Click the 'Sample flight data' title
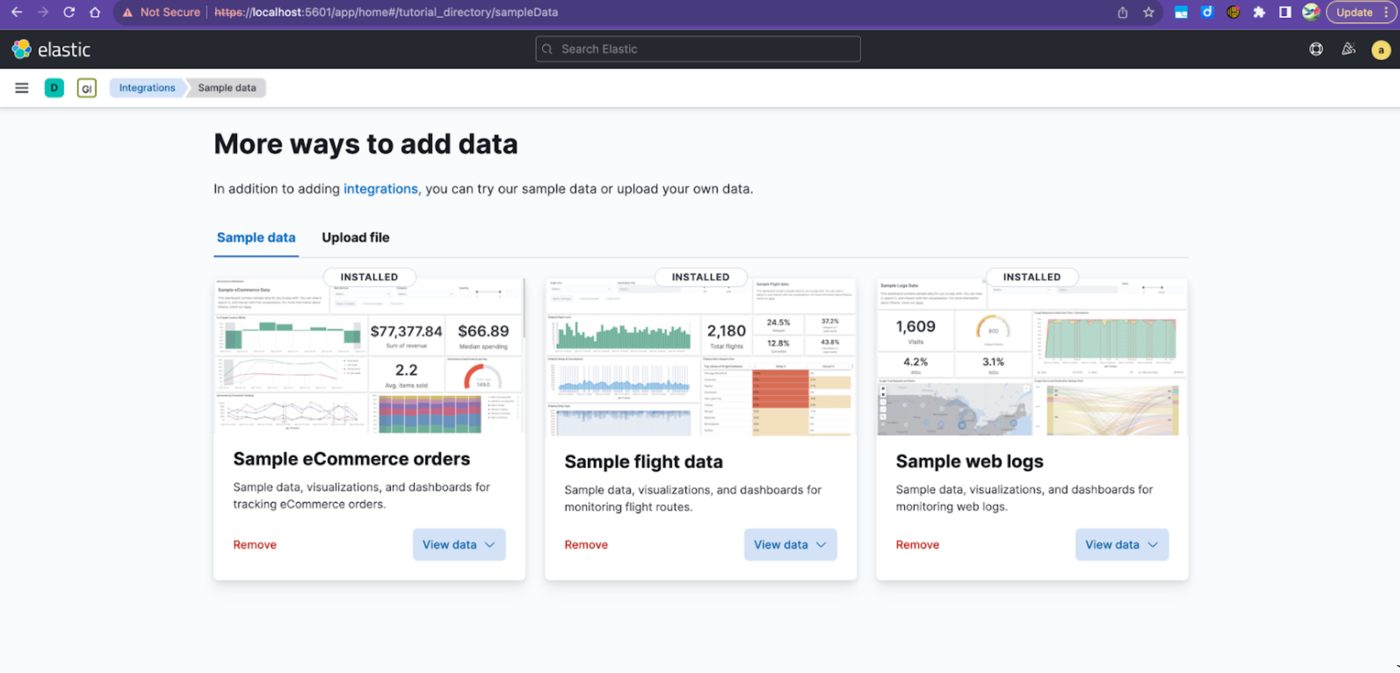Image resolution: width=1400 pixels, height=673 pixels. (644, 461)
